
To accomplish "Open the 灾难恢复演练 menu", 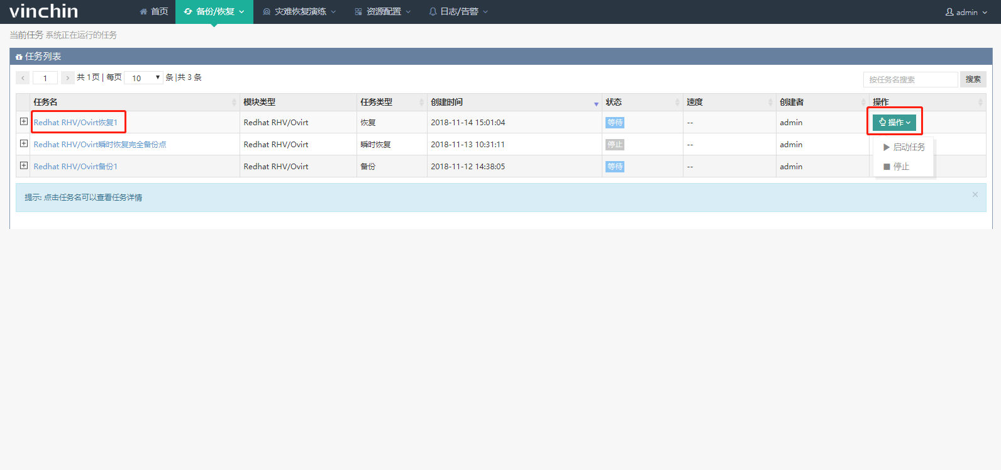I will pyautogui.click(x=299, y=12).
